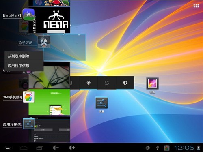The image size is (203, 152).
Task: Open the green 360 assistant thumbnail
Action: pos(49,102)
